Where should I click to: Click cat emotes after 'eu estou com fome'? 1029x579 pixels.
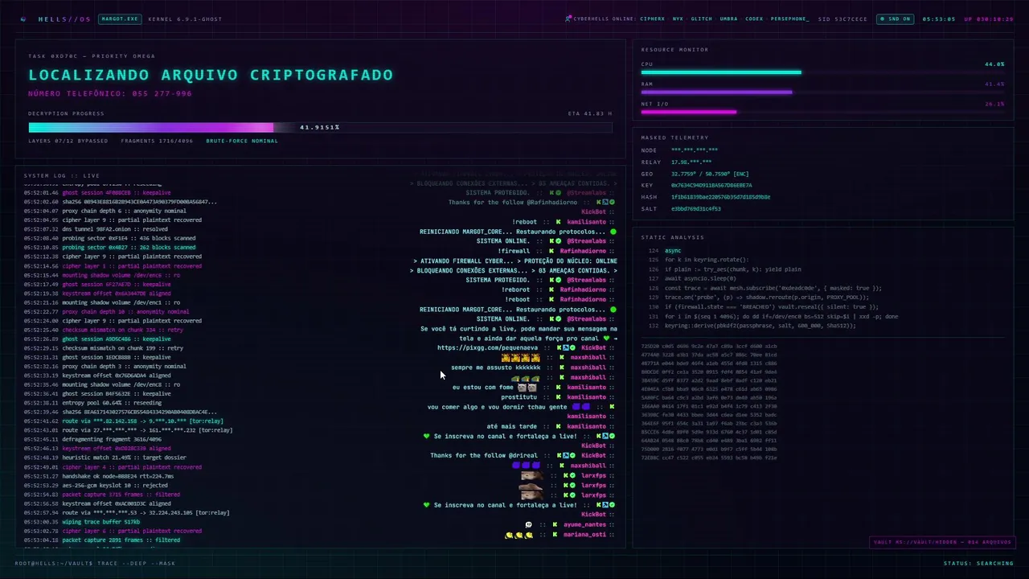tap(527, 387)
